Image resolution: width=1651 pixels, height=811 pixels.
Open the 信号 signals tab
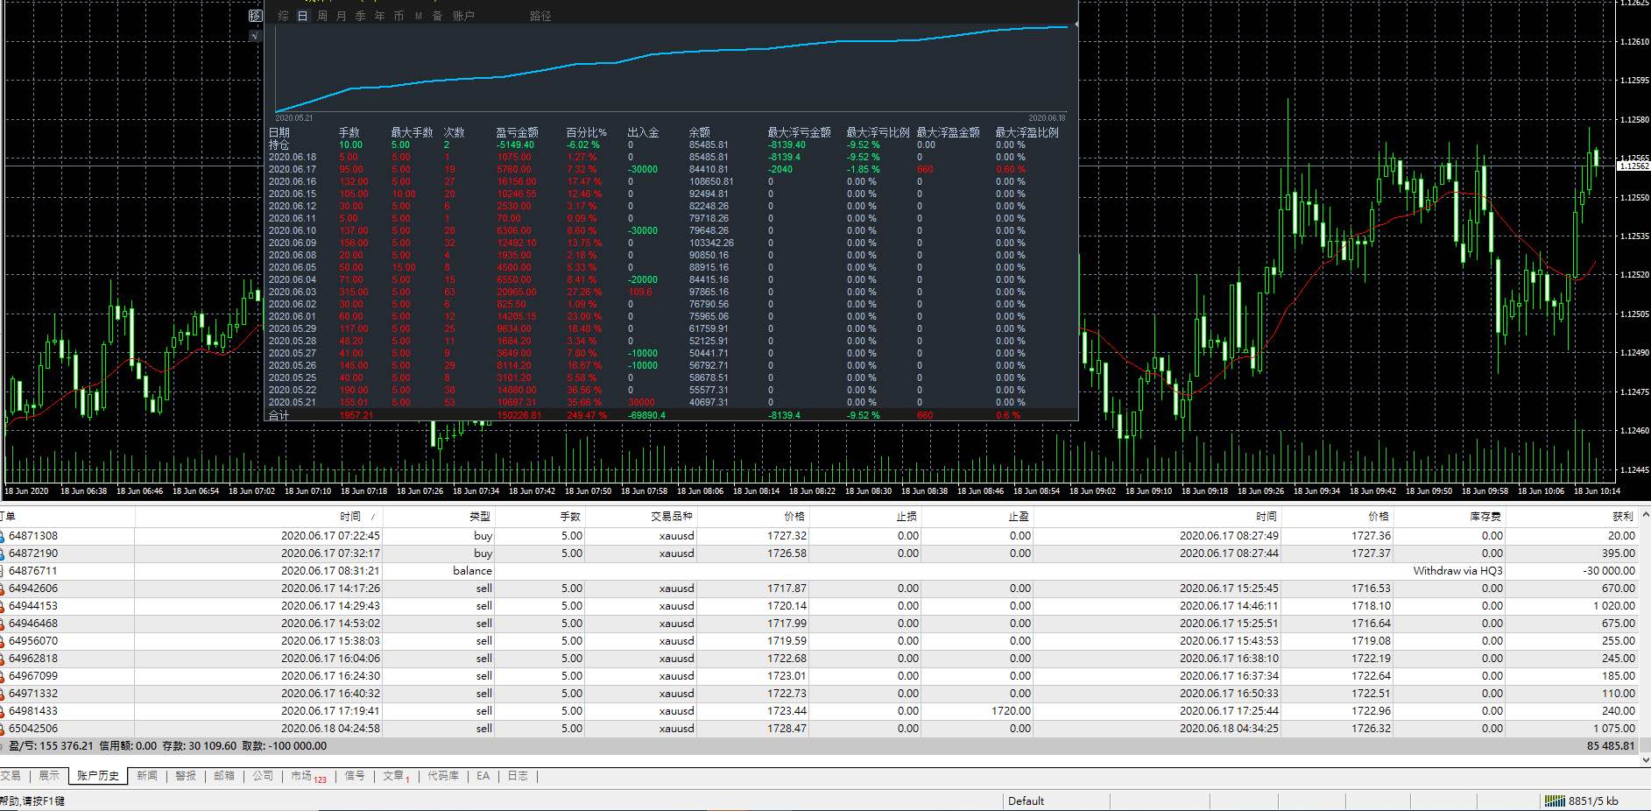pos(355,776)
